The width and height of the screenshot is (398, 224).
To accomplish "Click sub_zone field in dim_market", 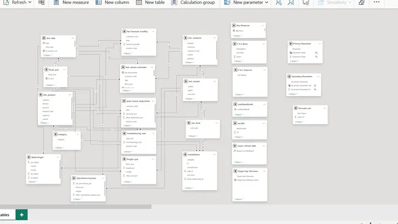I will (191, 94).
